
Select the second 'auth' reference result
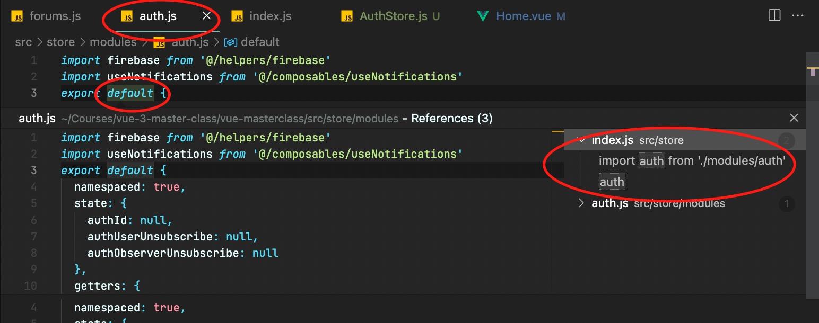(x=612, y=182)
